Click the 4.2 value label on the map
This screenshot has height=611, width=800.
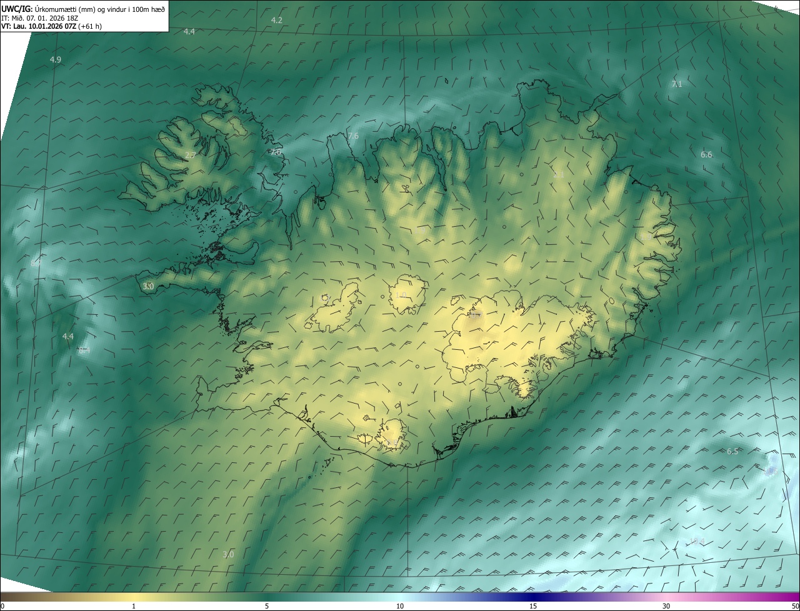coord(277,20)
